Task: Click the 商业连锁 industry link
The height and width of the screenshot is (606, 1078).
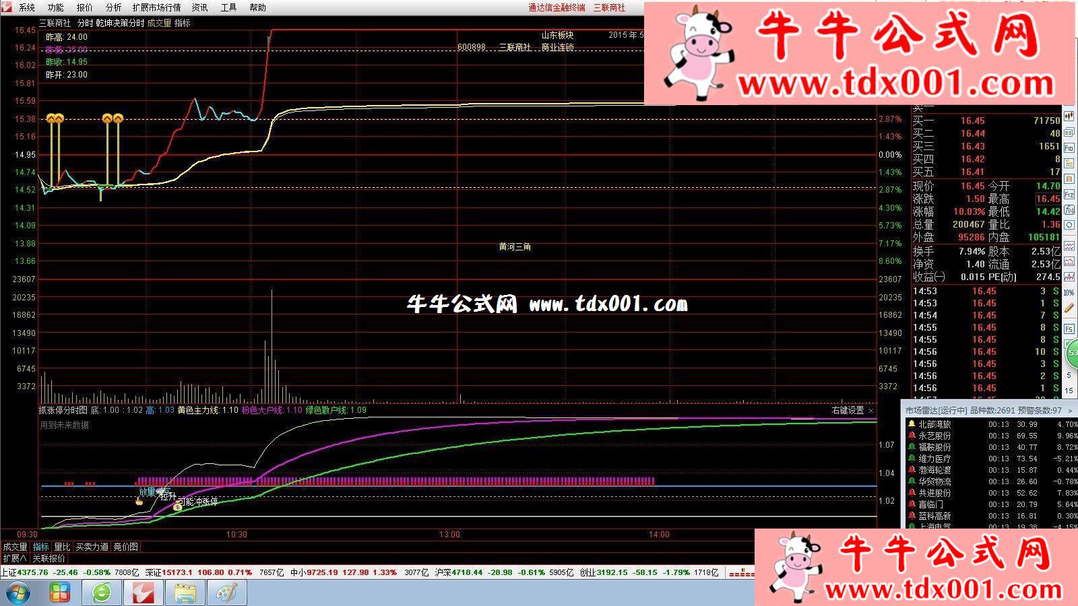Action: click(558, 47)
